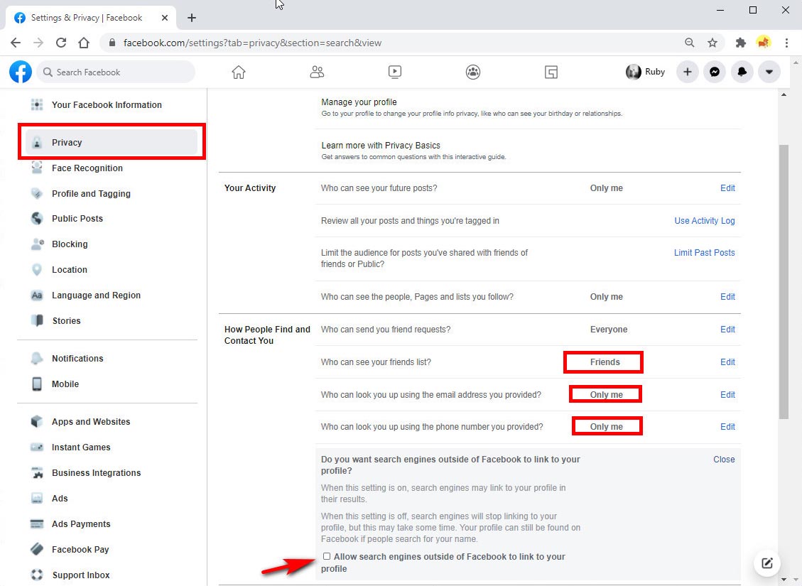Open Ruby's profile
This screenshot has width=802, height=586.
646,72
